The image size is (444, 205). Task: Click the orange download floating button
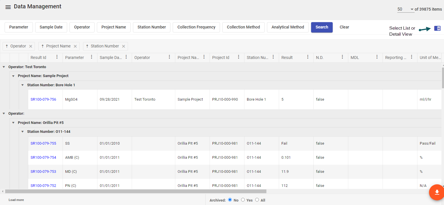(437, 192)
